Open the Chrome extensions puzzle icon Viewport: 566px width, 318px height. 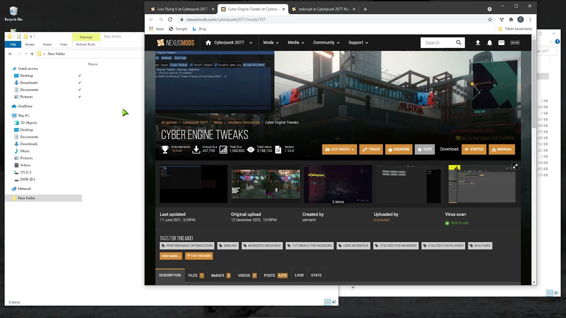[511, 19]
